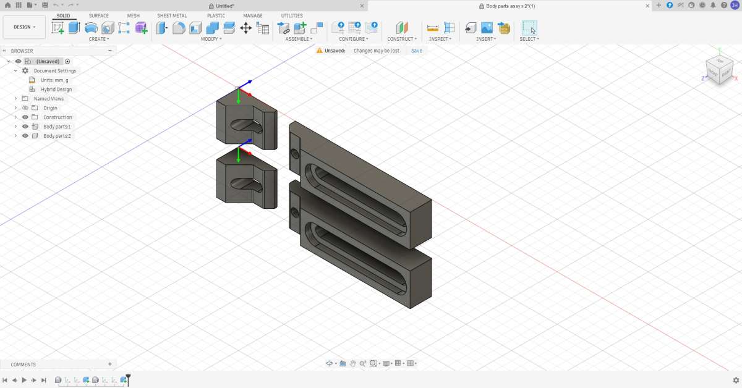The height and width of the screenshot is (388, 742).
Task: Open the job status clock icon
Action: click(701, 5)
